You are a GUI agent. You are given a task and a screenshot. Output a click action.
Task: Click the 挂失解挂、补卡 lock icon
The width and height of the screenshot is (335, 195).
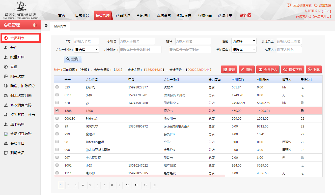(6, 115)
